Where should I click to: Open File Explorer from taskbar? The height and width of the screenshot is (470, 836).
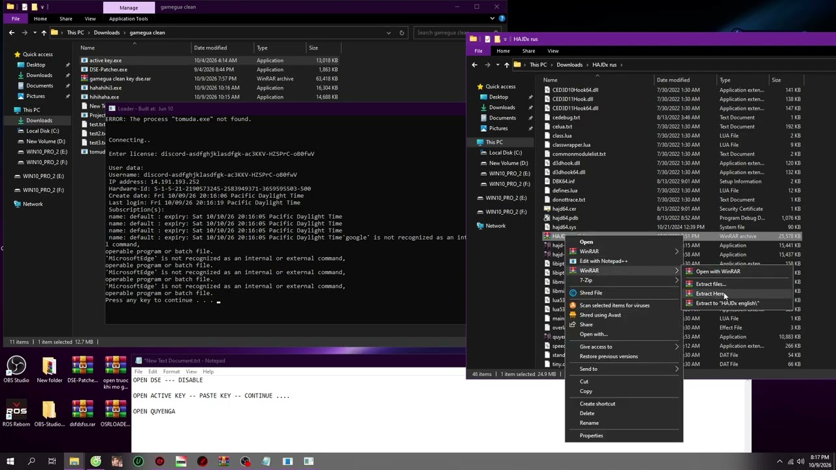74,462
